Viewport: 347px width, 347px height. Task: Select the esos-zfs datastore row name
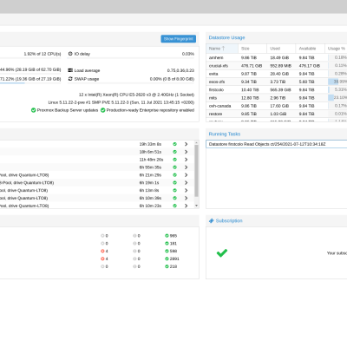217,82
